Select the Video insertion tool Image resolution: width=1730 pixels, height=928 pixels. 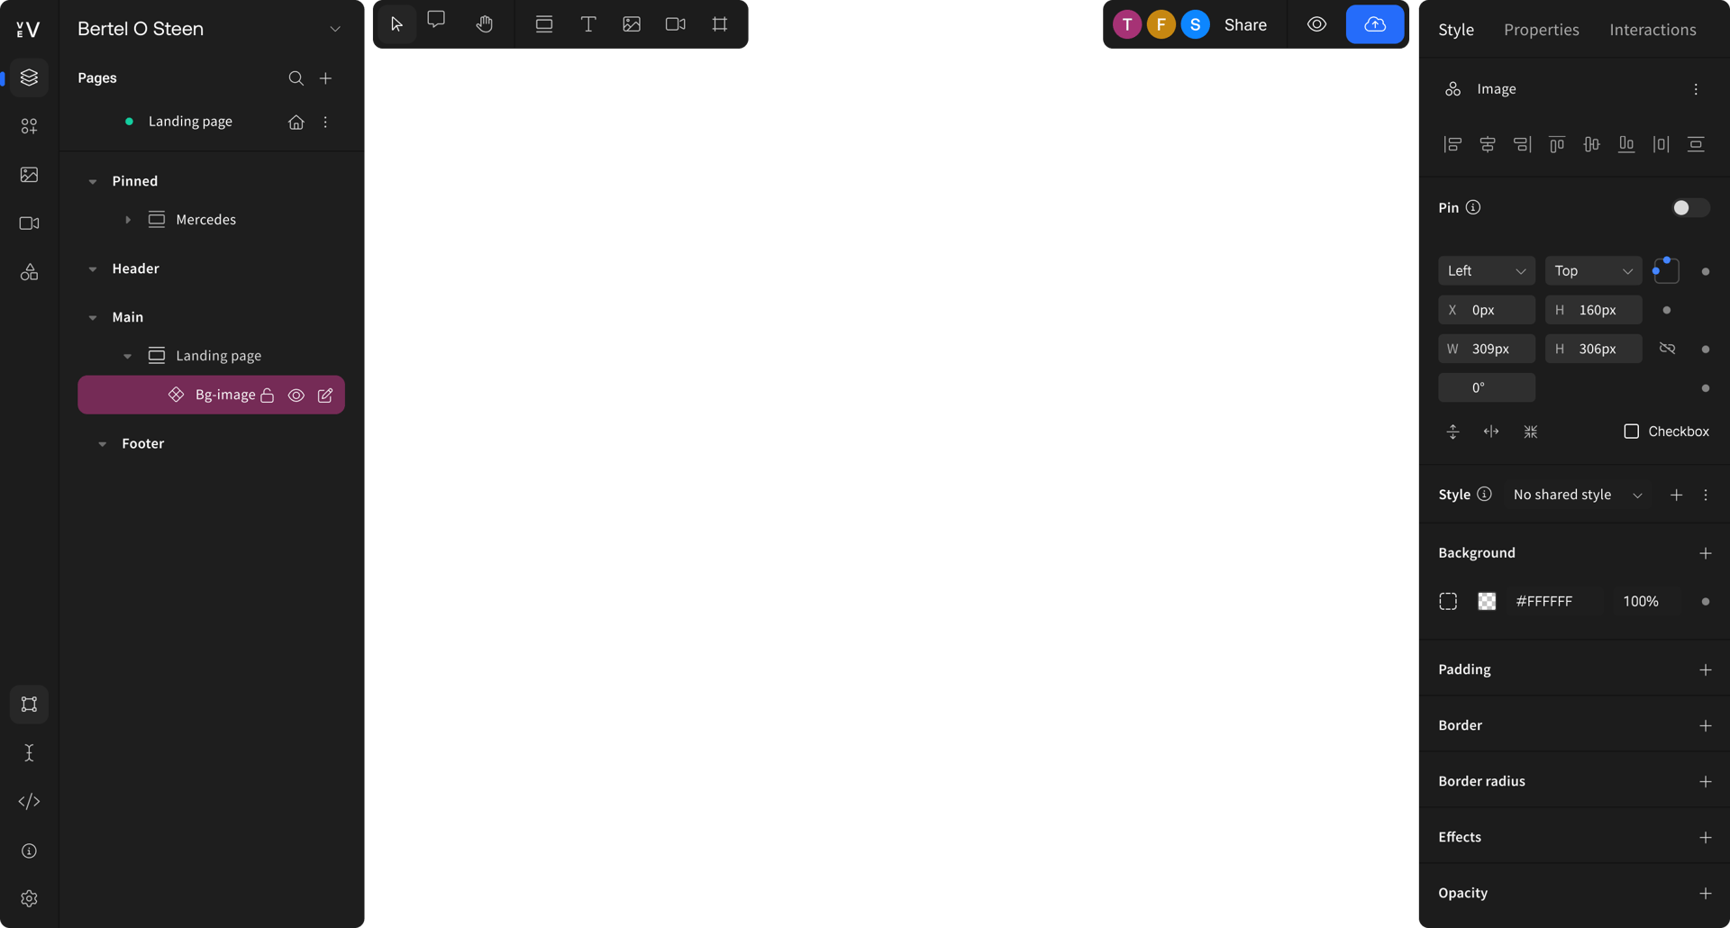675,24
